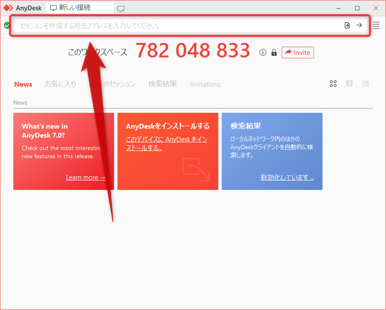Maximize the AnyDesk window
Viewport: 386px width, 310px height.
coord(357,8)
